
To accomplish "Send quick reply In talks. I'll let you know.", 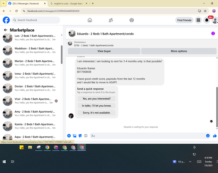I will [96, 106].
